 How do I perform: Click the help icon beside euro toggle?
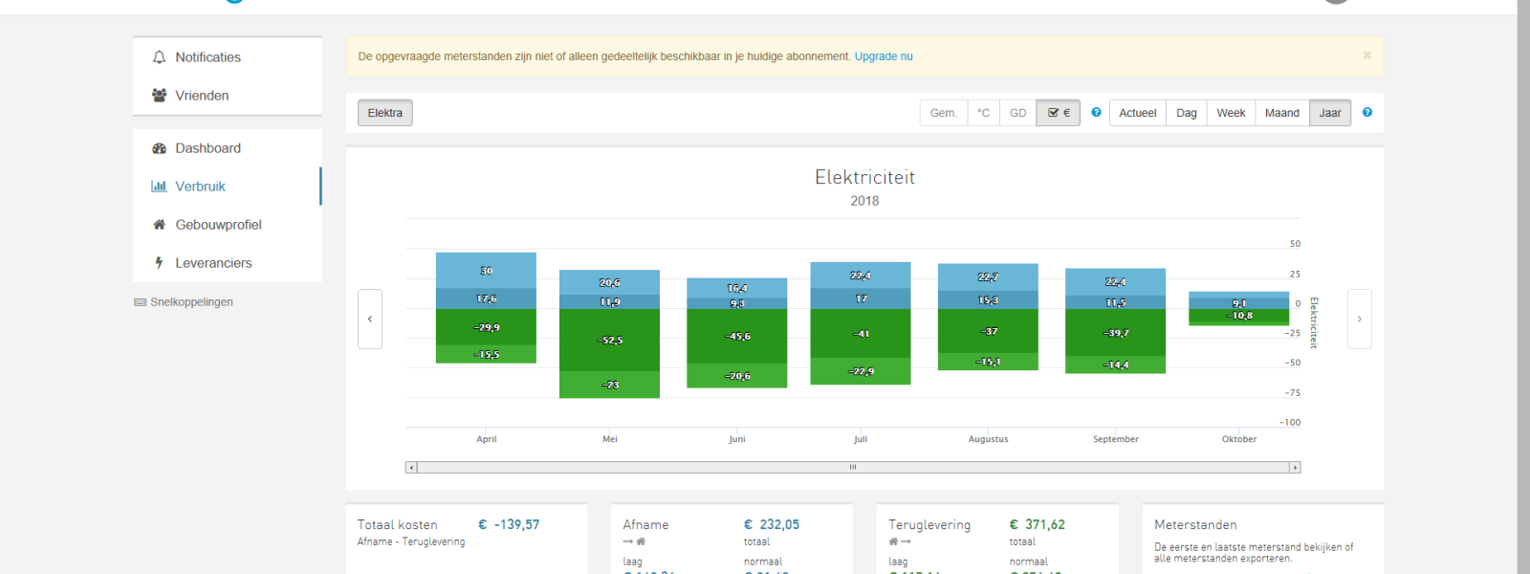point(1096,113)
